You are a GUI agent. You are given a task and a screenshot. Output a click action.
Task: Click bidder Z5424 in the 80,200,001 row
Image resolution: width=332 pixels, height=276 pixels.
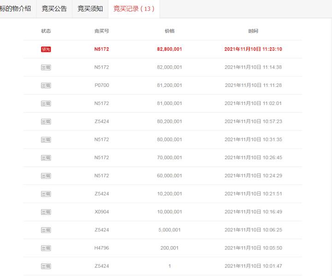tap(102, 121)
